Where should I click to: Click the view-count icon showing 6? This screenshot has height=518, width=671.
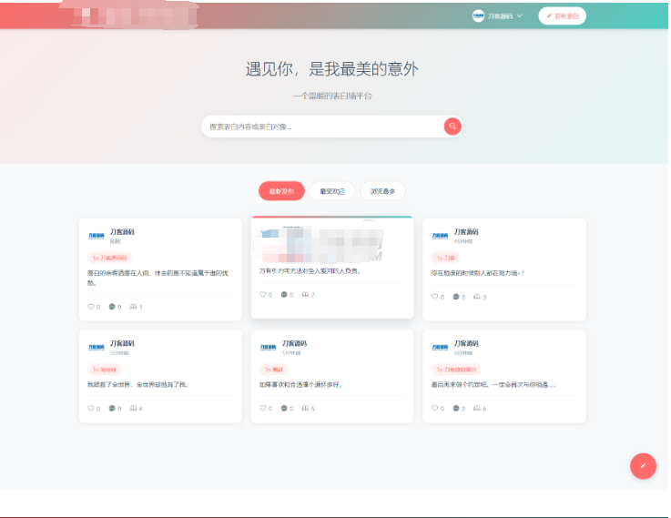[x=477, y=408]
